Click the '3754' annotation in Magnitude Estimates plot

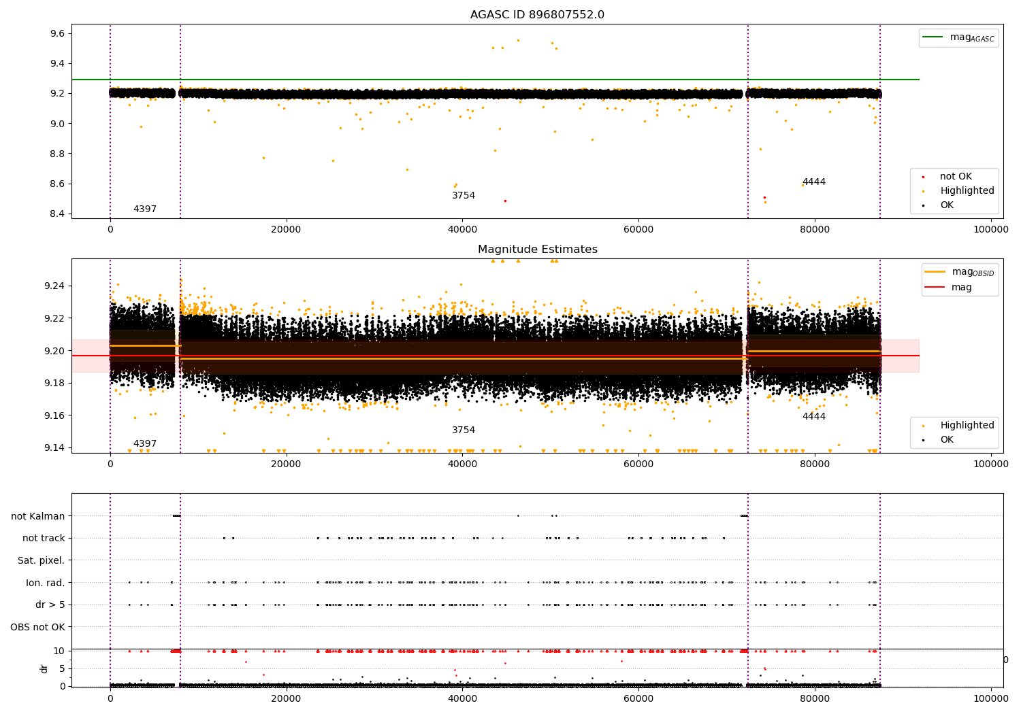(x=464, y=430)
